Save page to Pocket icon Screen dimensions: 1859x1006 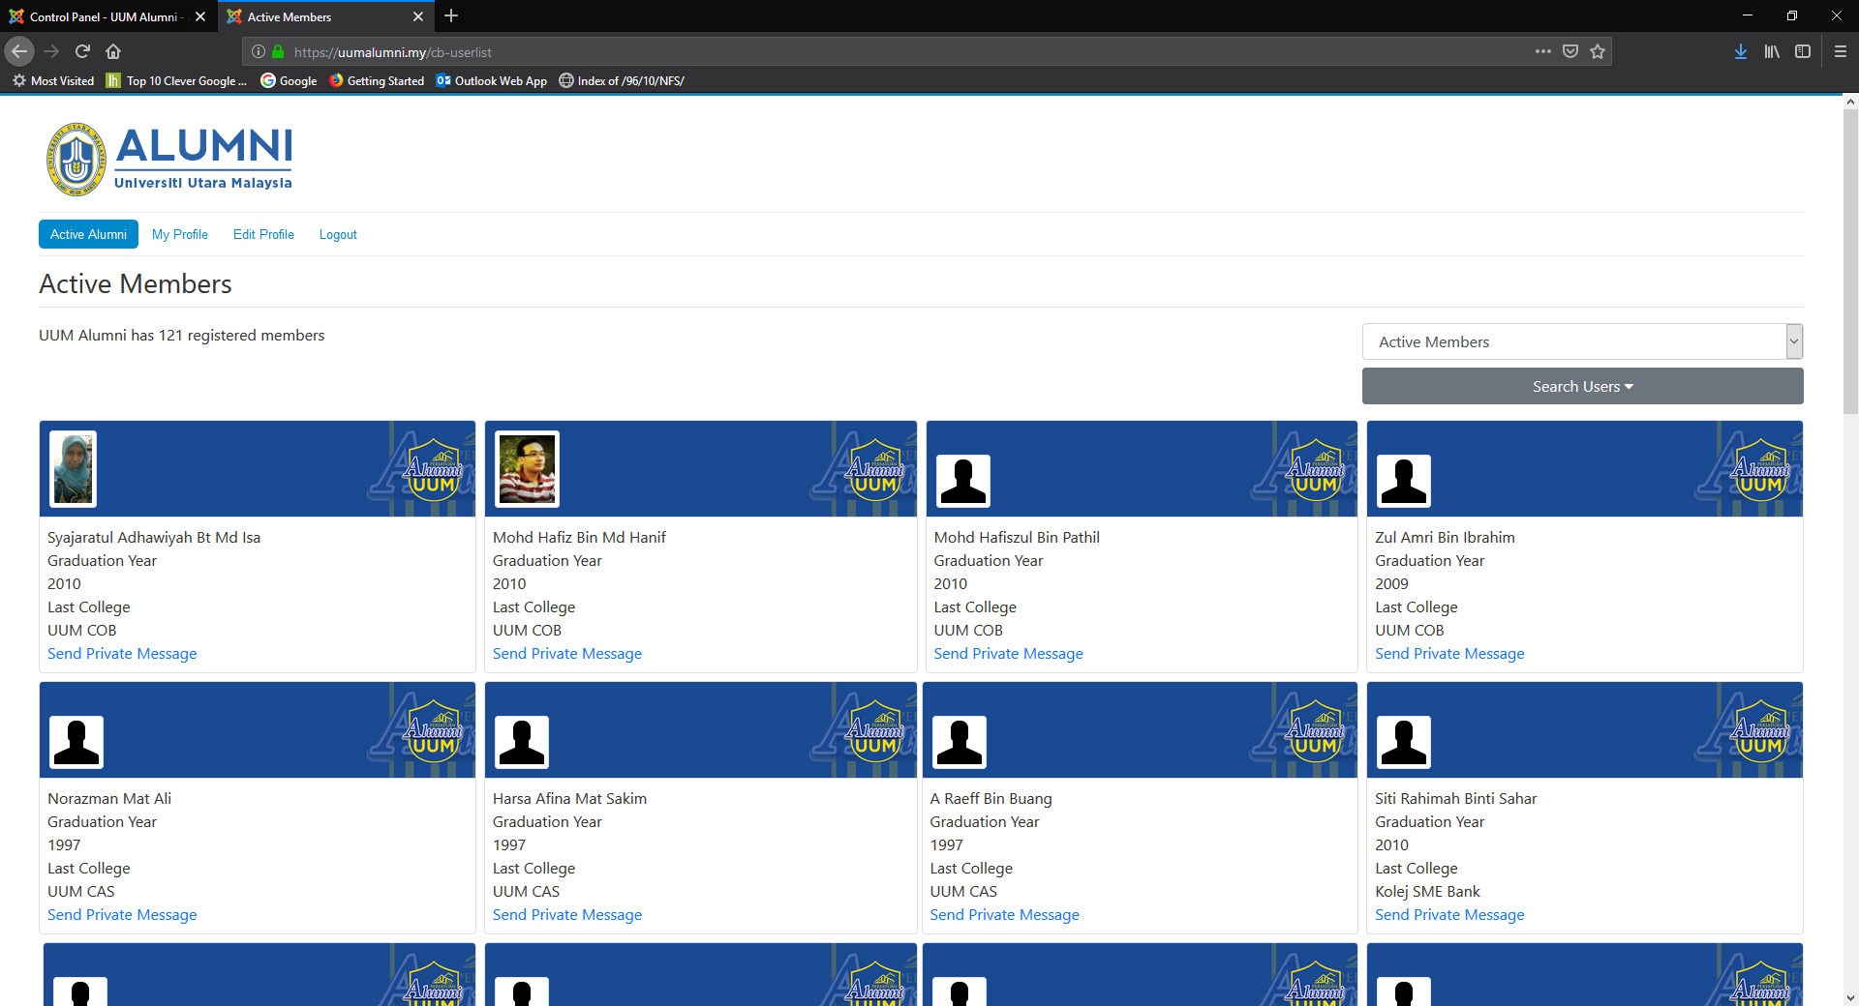1570,51
